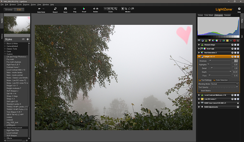Viewport: 244px width, 142px height.
Task: Zoom in with the magnifier plus
Action: coord(112,9)
